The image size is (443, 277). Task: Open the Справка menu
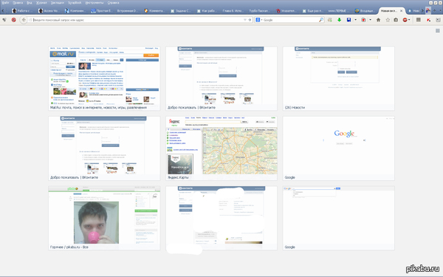click(113, 2)
